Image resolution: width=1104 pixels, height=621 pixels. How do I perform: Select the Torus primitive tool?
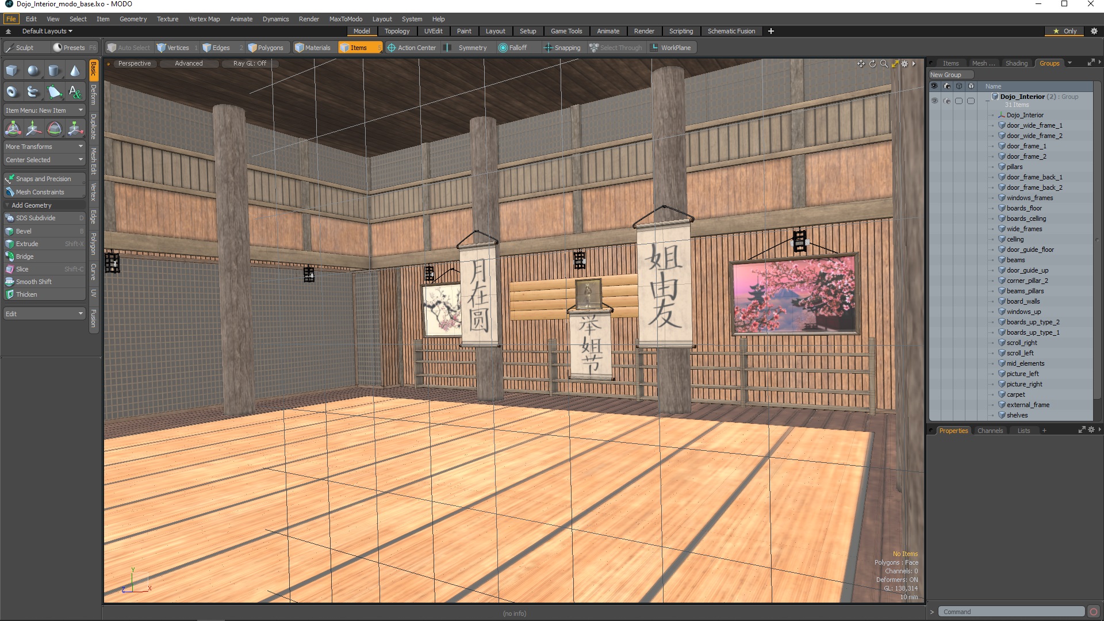pos(12,92)
